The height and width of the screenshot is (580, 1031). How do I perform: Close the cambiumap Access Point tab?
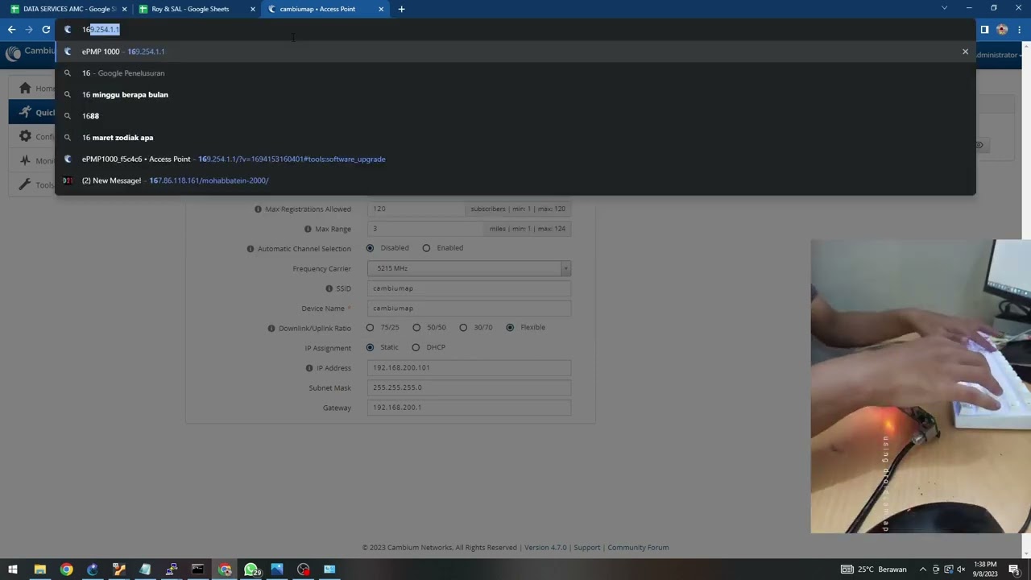click(381, 9)
